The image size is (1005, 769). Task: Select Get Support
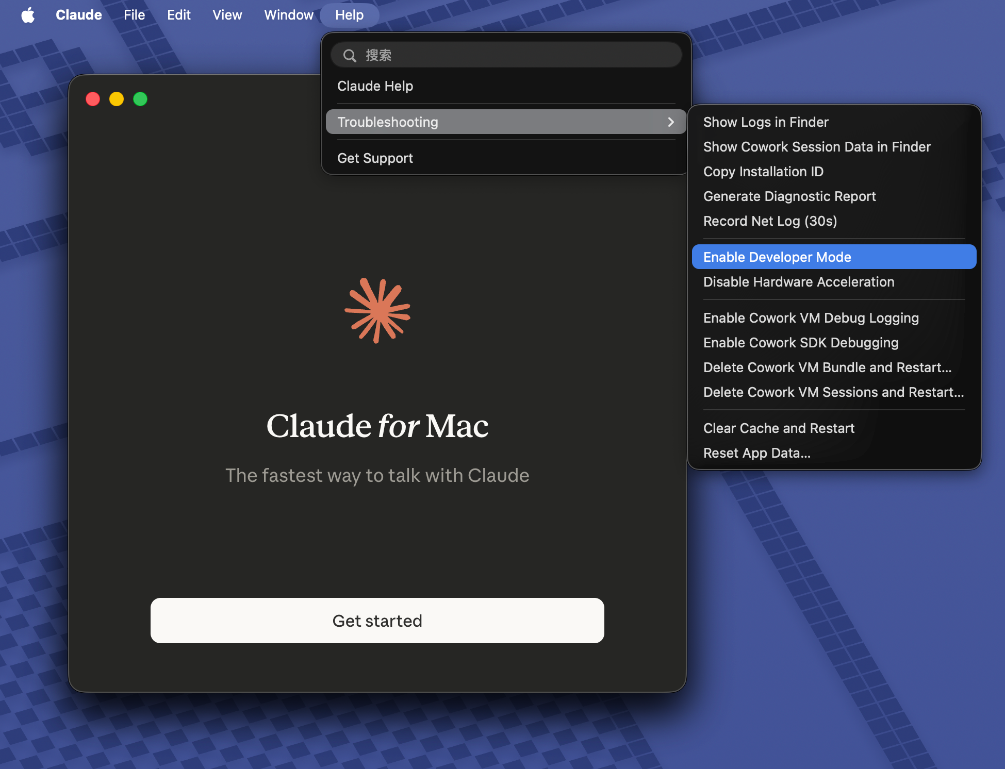click(x=506, y=158)
